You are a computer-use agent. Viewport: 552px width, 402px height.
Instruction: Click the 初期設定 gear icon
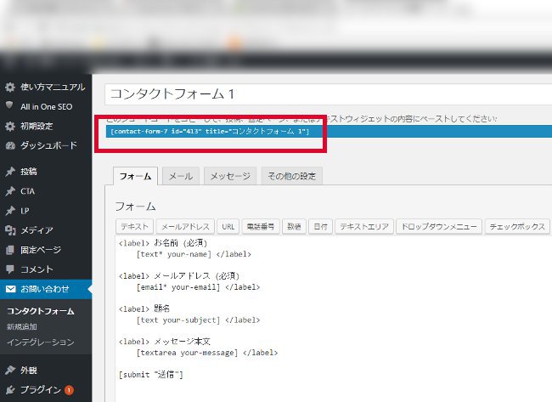pos(9,126)
